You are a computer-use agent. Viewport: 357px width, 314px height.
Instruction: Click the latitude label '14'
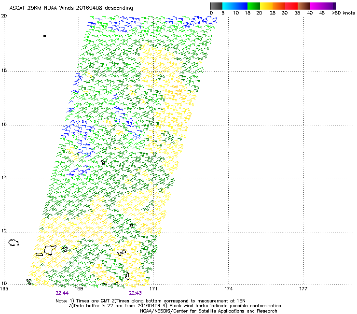coord(4,177)
